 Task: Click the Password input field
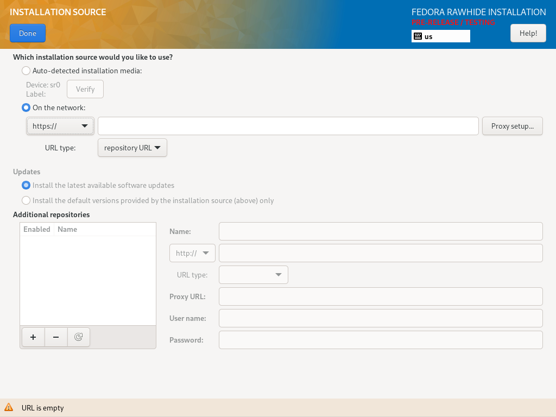pyautogui.click(x=381, y=340)
